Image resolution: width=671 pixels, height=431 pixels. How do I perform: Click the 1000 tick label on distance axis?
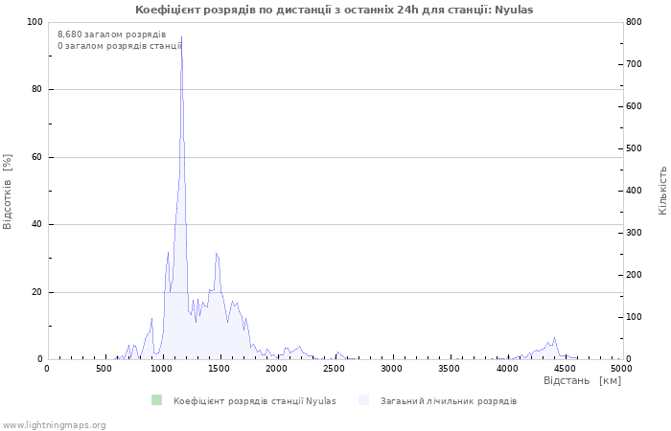[x=161, y=369]
